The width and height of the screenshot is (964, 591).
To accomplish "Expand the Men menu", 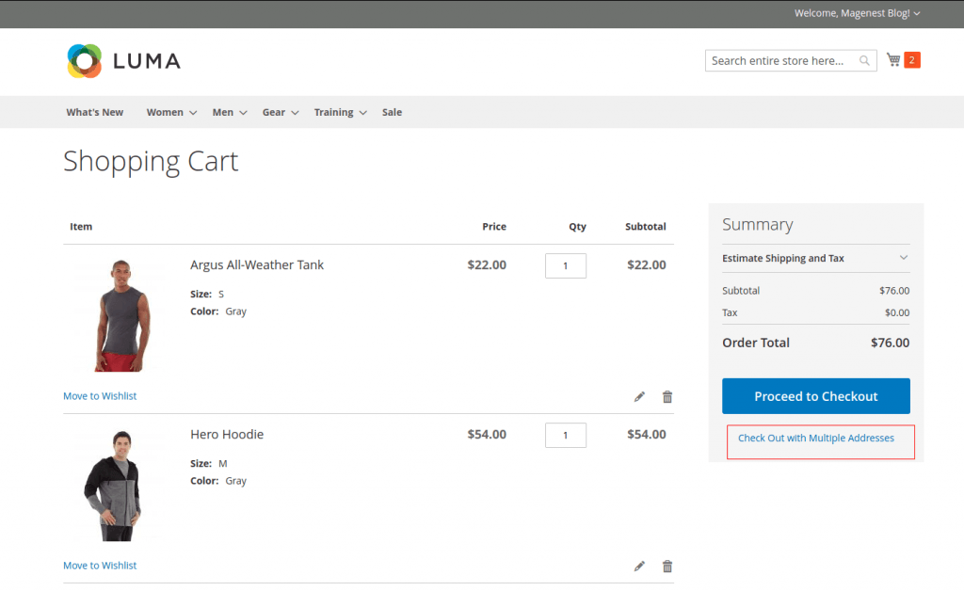I will click(x=229, y=112).
